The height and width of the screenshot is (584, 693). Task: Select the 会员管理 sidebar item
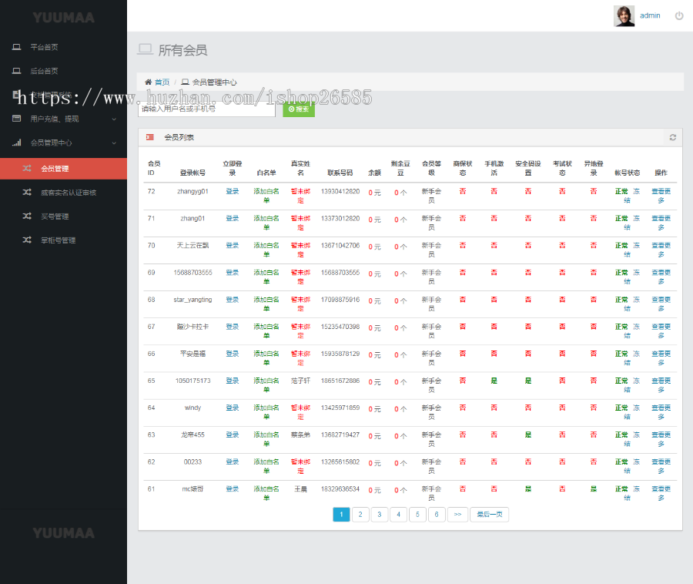coord(55,169)
